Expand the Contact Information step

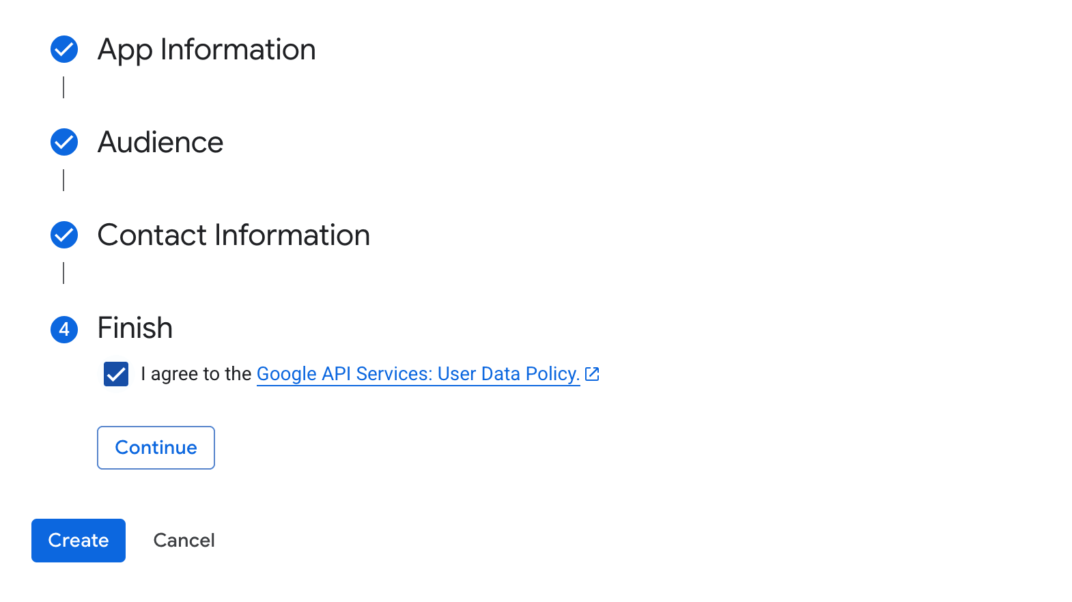pyautogui.click(x=234, y=235)
